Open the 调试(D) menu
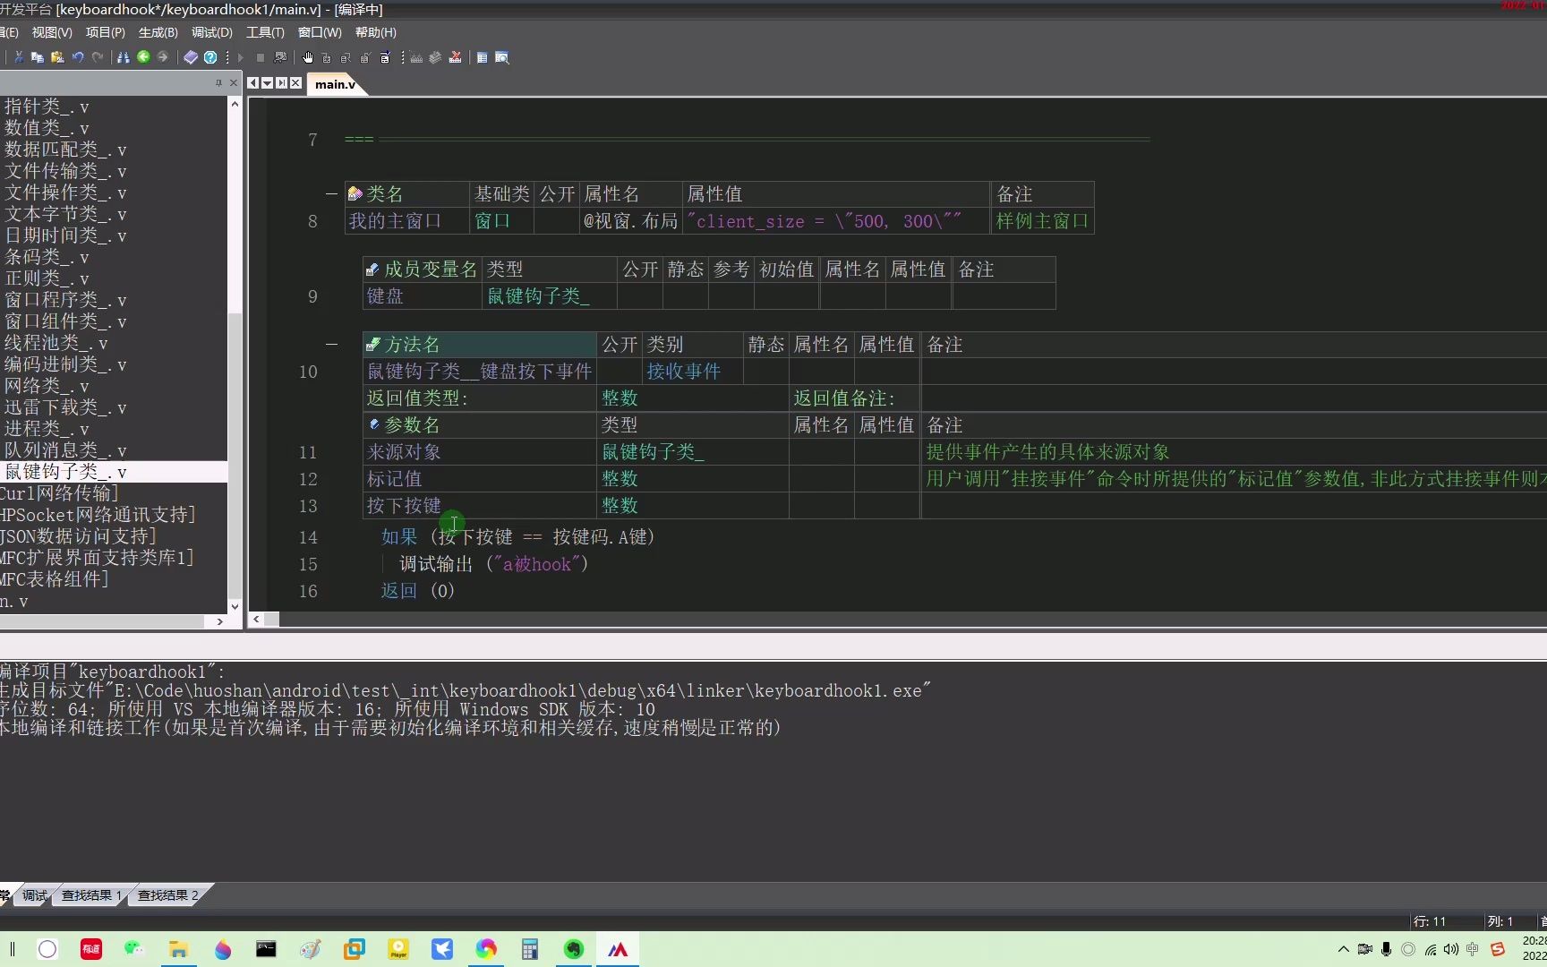The image size is (1547, 967). pos(212,32)
